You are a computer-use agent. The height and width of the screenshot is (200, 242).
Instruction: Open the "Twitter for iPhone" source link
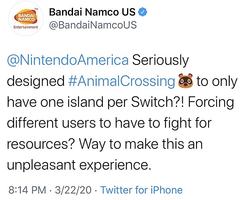coord(141,190)
